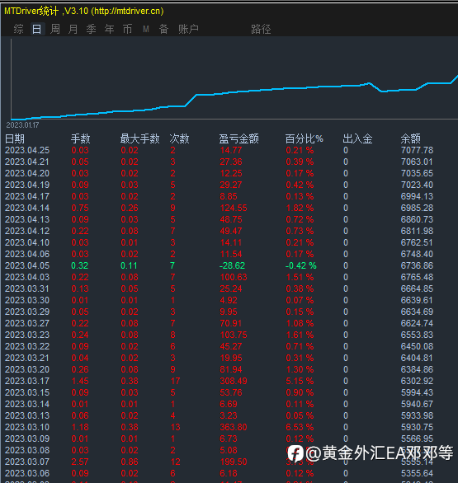Click balance value 7035.65
This screenshot has width=458, height=483.
point(417,173)
